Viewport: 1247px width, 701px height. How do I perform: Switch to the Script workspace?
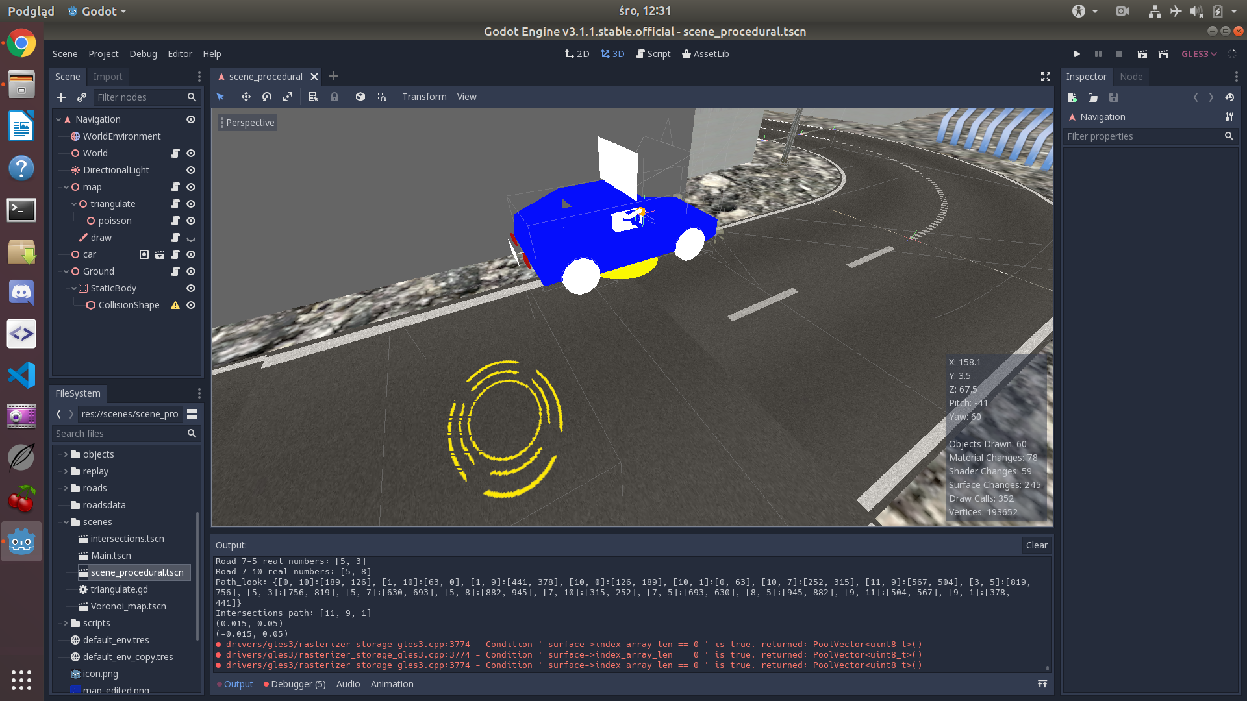pyautogui.click(x=653, y=54)
